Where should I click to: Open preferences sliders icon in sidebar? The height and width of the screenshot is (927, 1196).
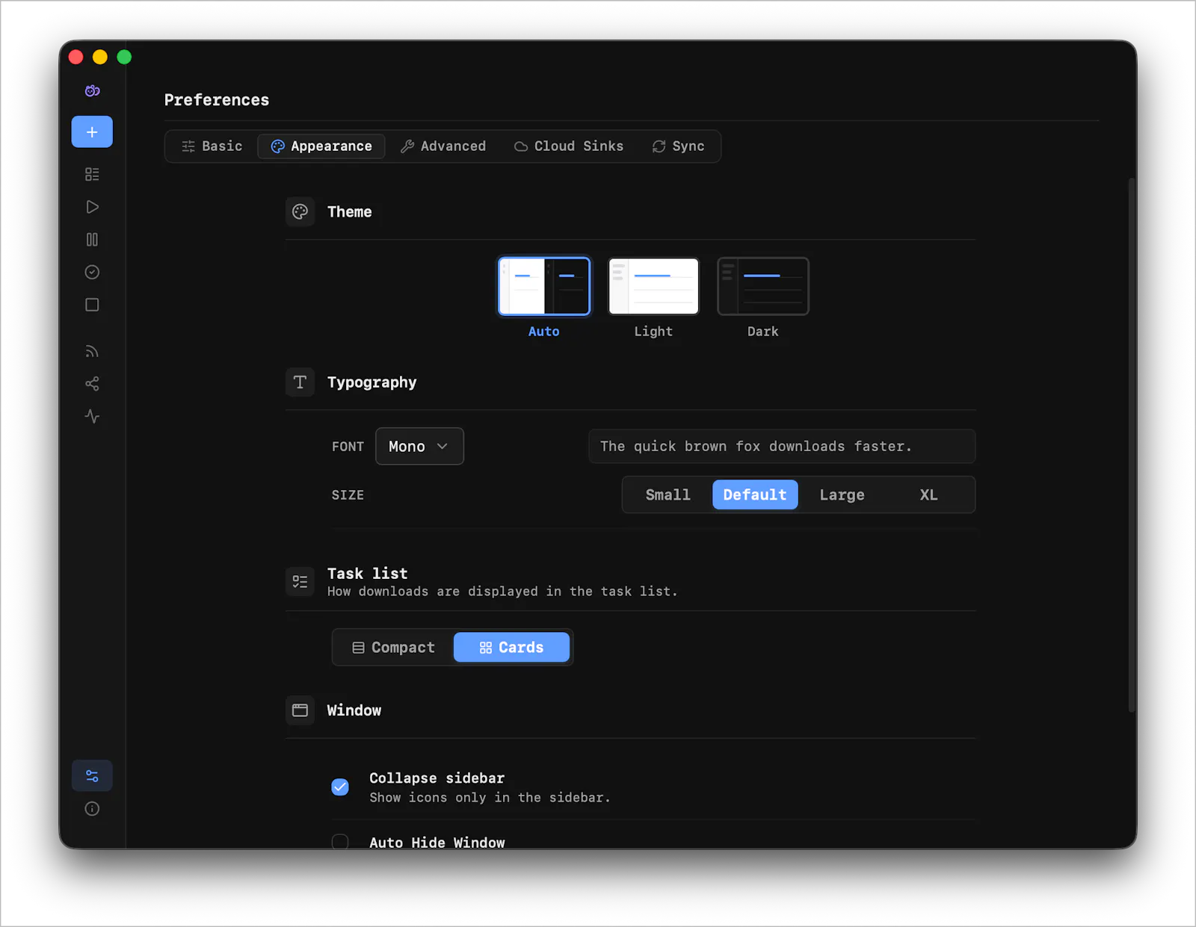coord(92,776)
